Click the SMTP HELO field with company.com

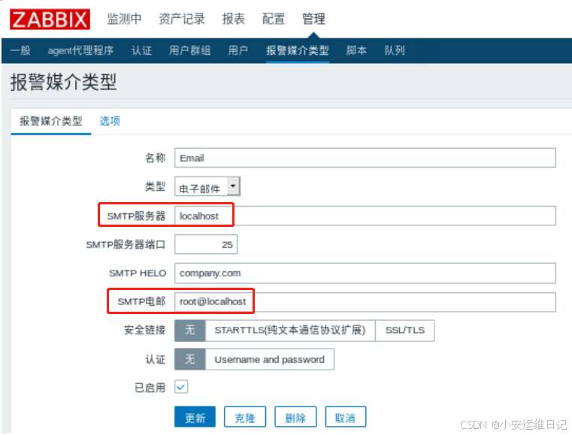365,273
